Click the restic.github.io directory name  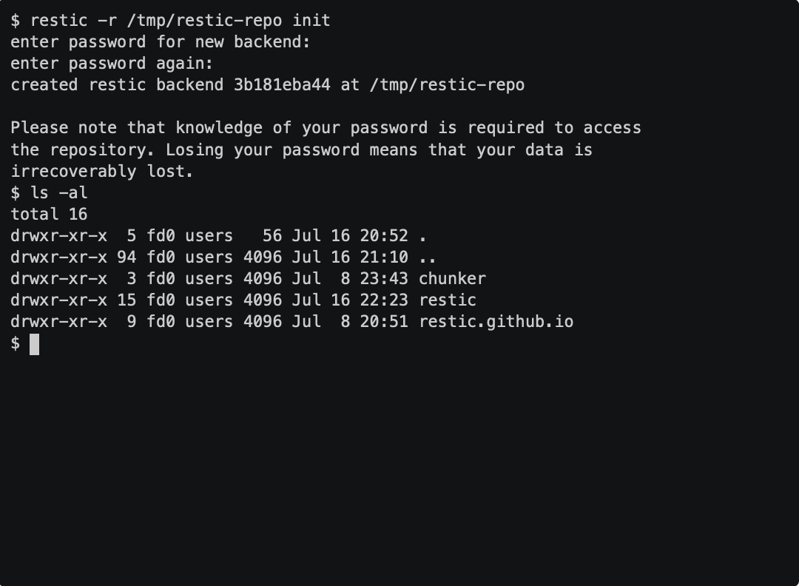coord(496,322)
